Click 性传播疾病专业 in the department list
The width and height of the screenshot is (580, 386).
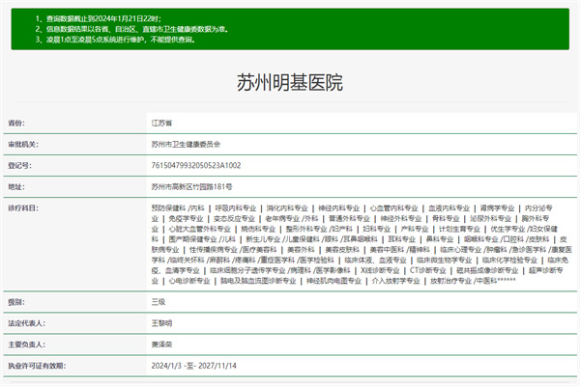214,250
